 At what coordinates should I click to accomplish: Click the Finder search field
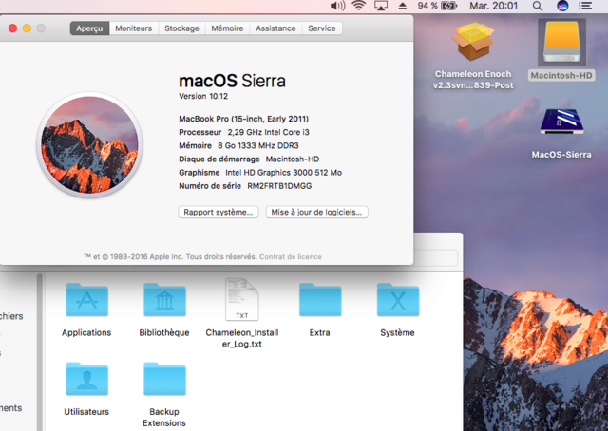(x=436, y=258)
